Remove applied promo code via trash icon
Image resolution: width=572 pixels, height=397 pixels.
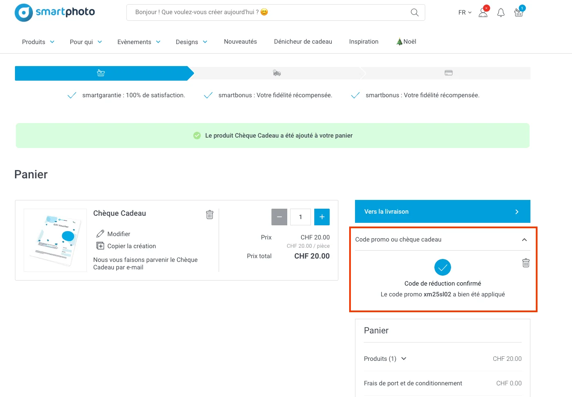525,263
